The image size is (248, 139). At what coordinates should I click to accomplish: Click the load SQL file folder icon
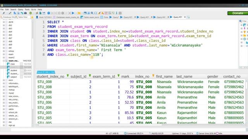click(79, 13)
